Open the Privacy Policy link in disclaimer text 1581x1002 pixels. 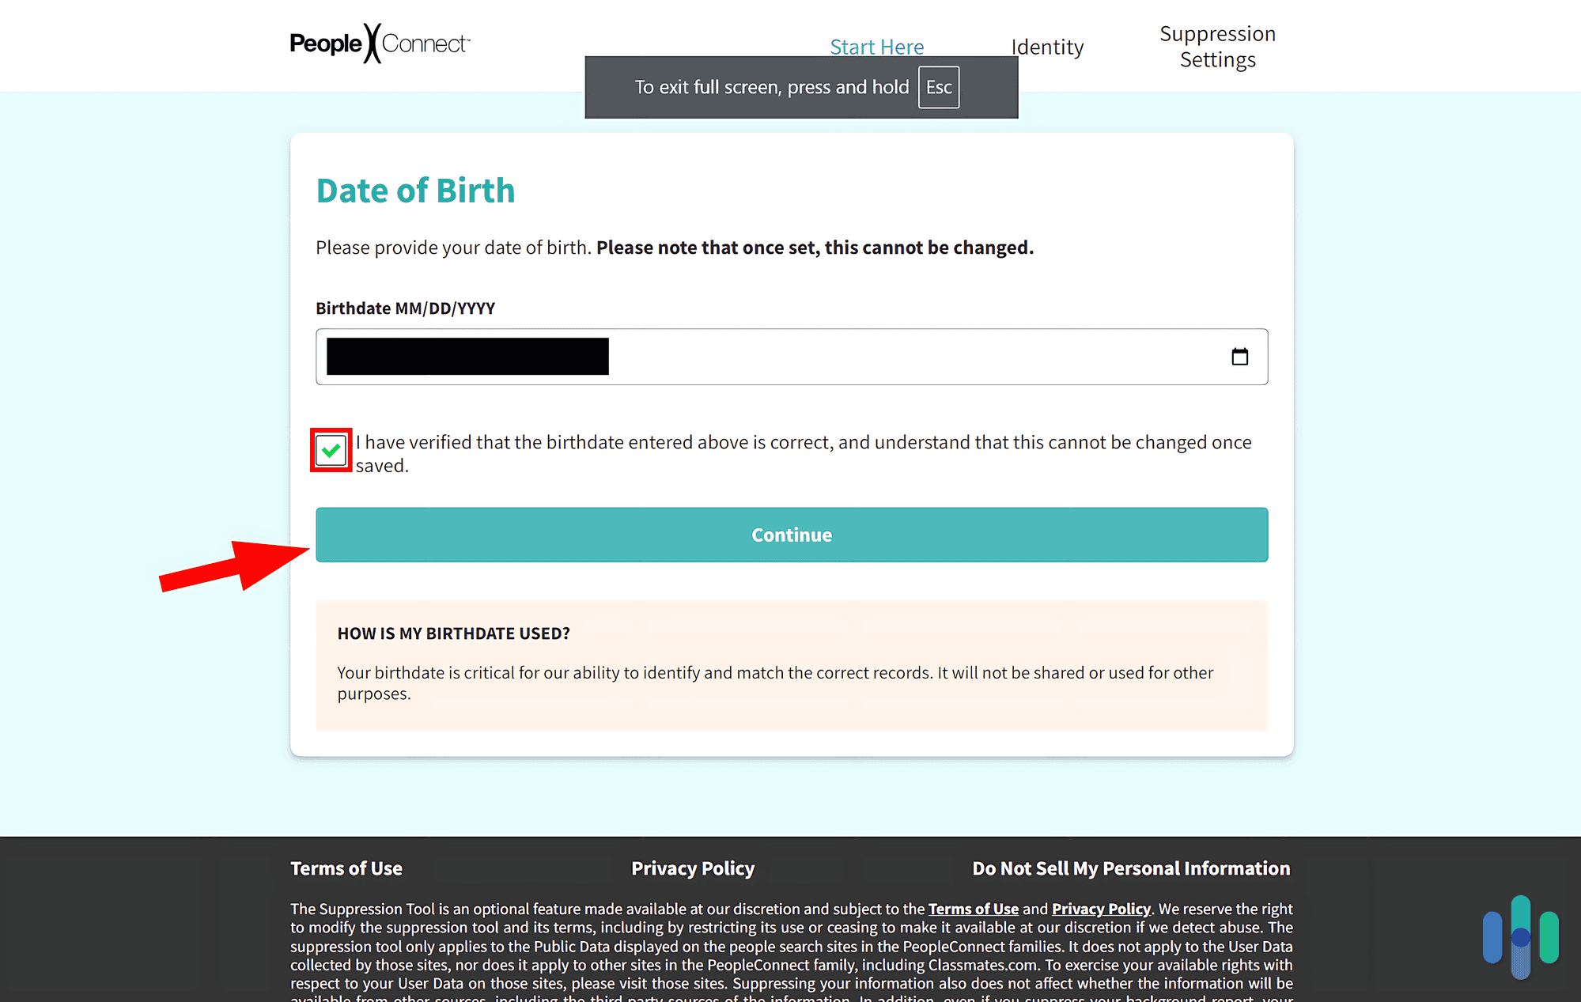pos(1101,908)
